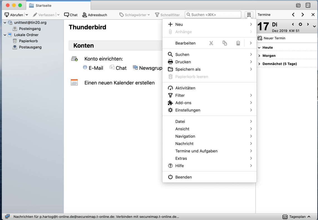Select the Posteingang folder

(30, 29)
